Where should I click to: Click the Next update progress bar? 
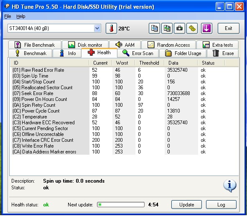pyautogui.click(x=121, y=204)
